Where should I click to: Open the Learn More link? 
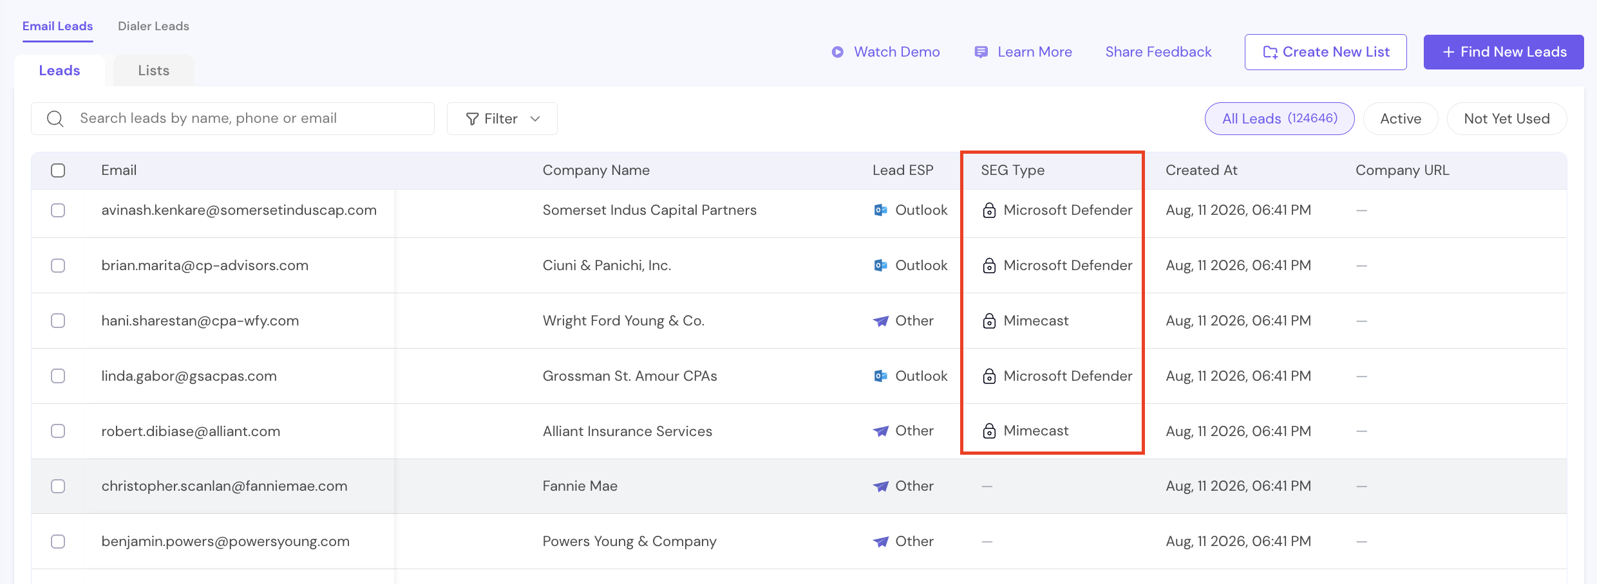pyautogui.click(x=1023, y=52)
